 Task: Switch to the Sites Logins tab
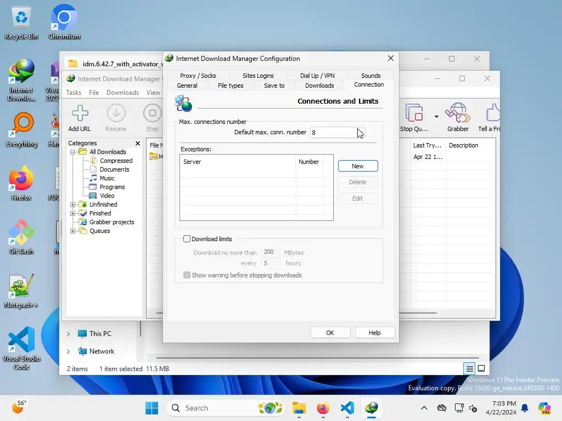[258, 76]
